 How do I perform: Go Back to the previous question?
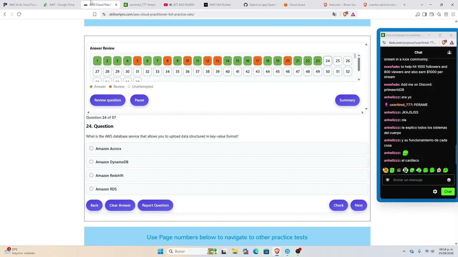pyautogui.click(x=94, y=205)
